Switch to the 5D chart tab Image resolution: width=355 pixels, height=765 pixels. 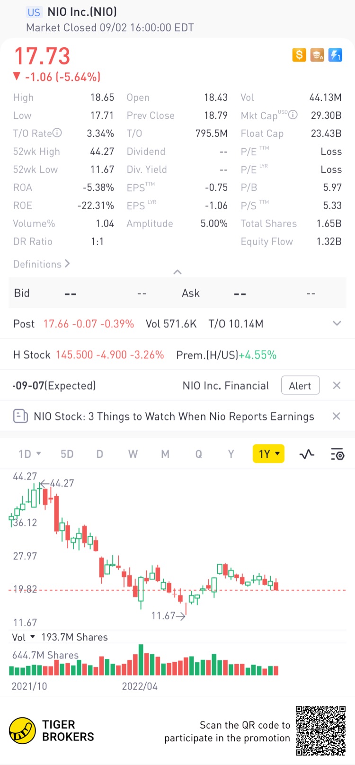[67, 454]
